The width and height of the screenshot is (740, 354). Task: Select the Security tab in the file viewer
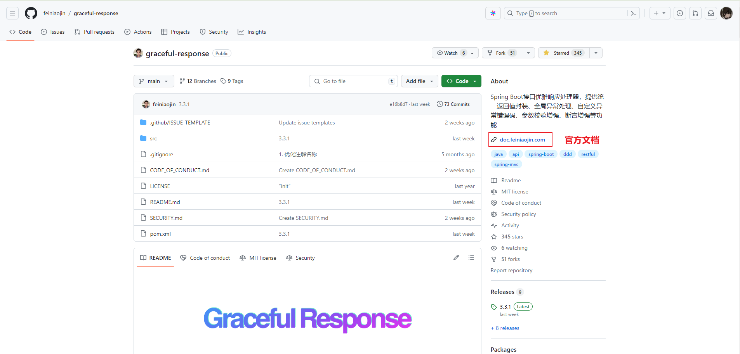tap(301, 258)
